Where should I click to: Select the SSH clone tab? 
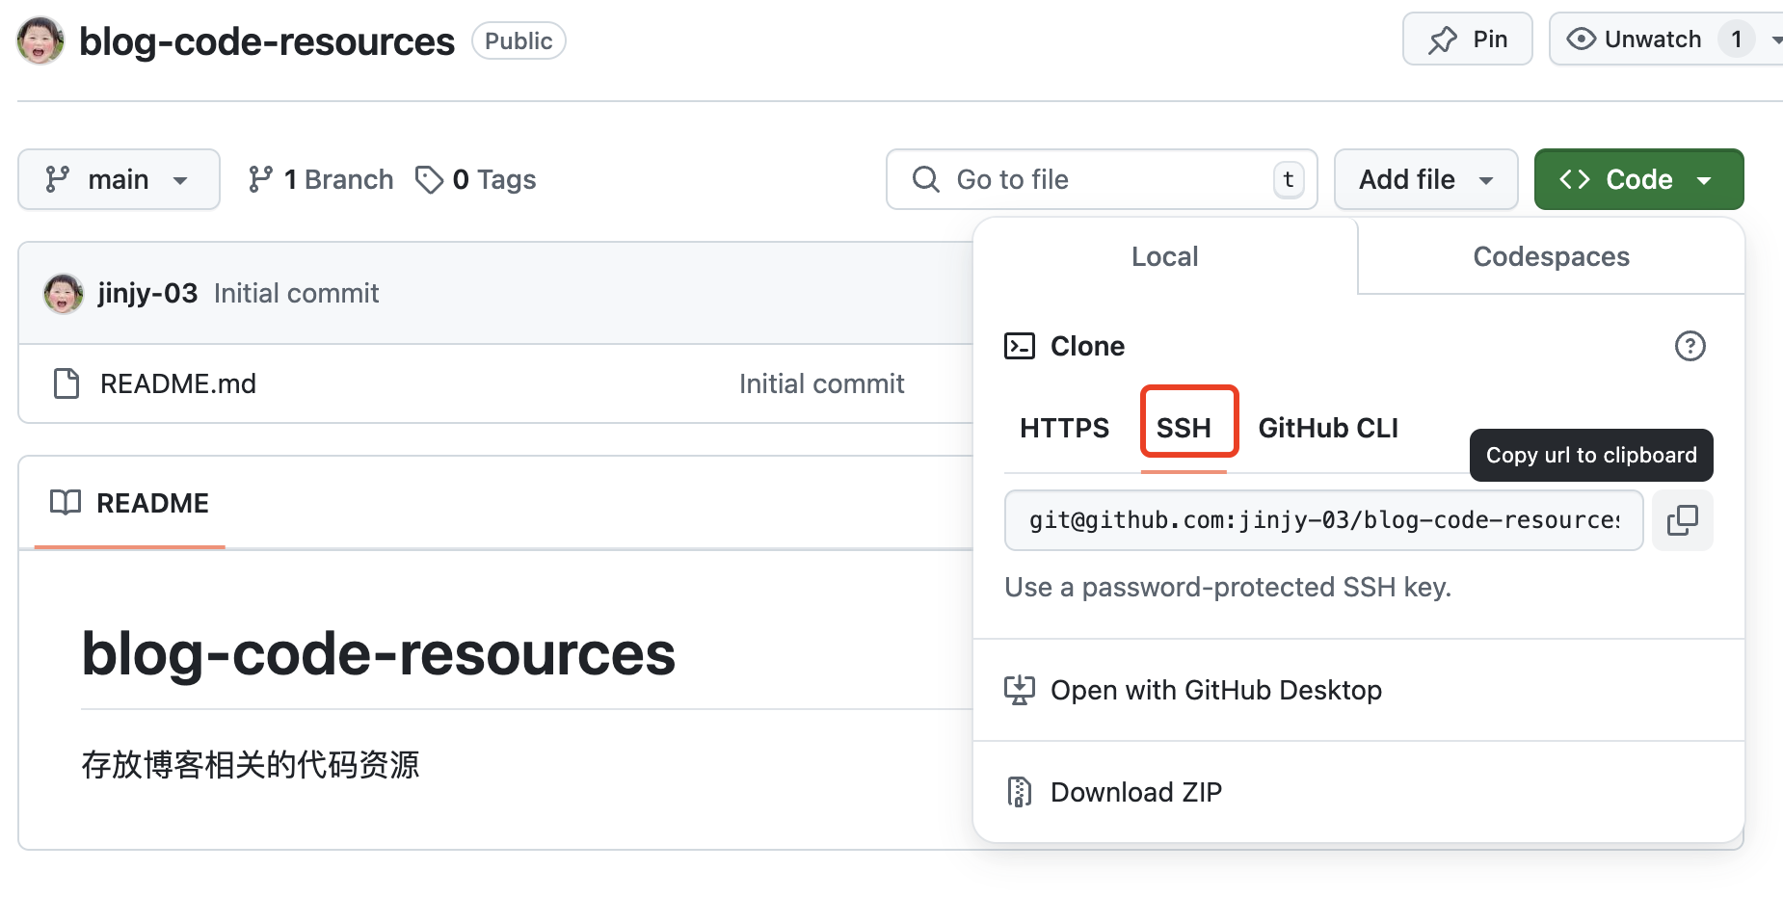(1184, 428)
